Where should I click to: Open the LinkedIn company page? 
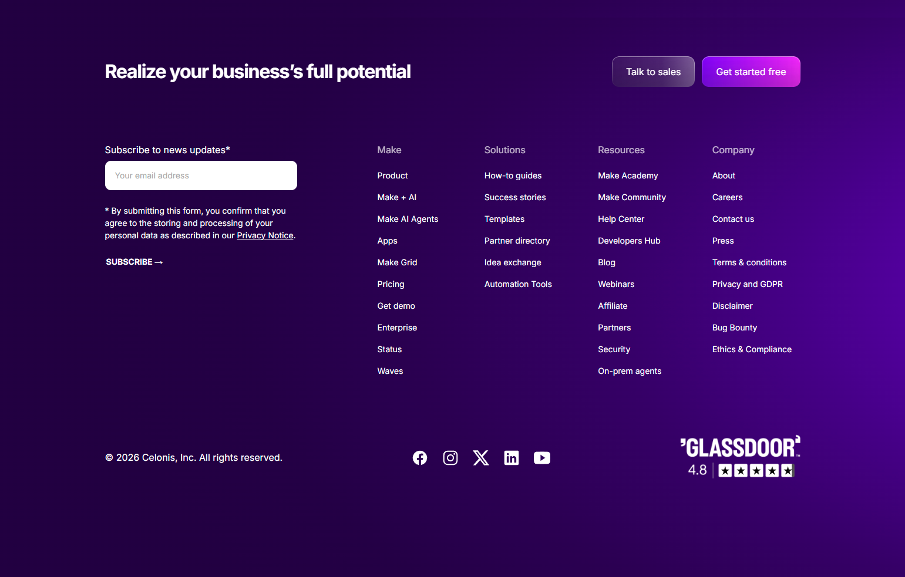(x=512, y=458)
